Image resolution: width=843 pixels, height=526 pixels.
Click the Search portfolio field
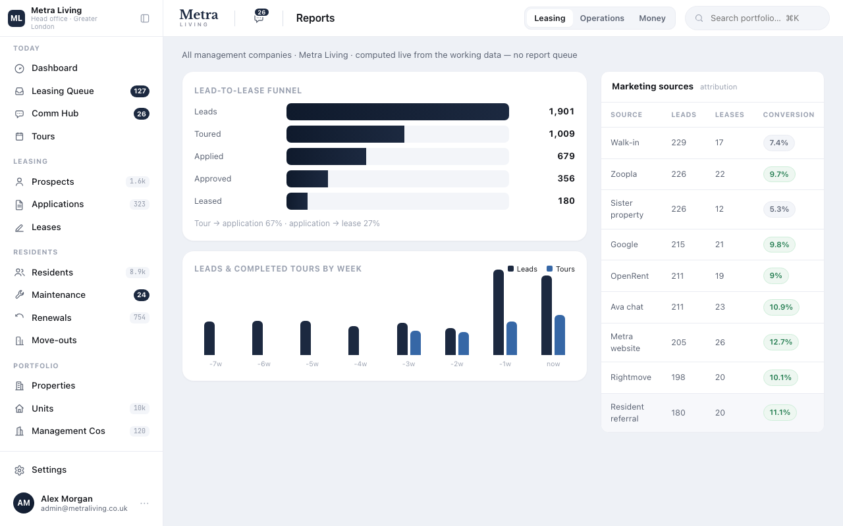pos(757,18)
